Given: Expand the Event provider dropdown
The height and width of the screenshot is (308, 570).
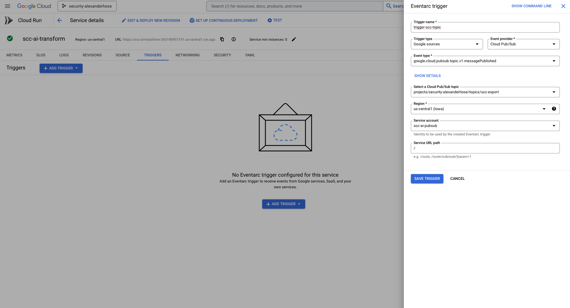Looking at the screenshot, I should 523,44.
